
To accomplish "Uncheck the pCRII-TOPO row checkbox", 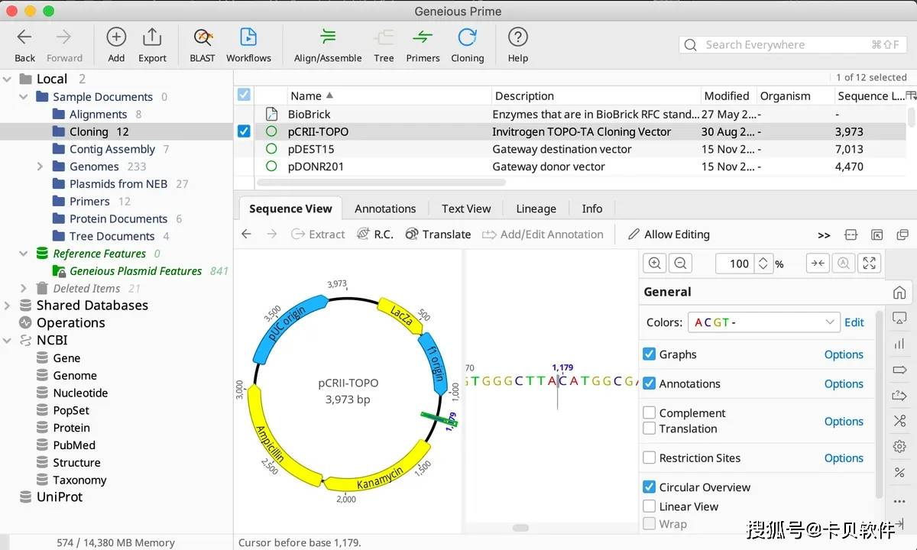I will pos(244,131).
